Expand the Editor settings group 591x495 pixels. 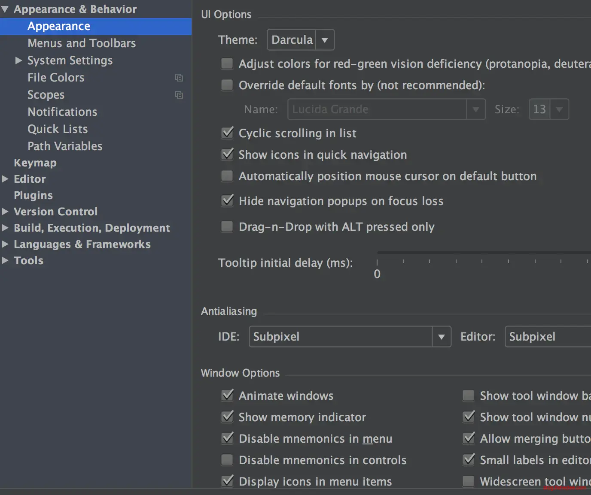point(5,179)
